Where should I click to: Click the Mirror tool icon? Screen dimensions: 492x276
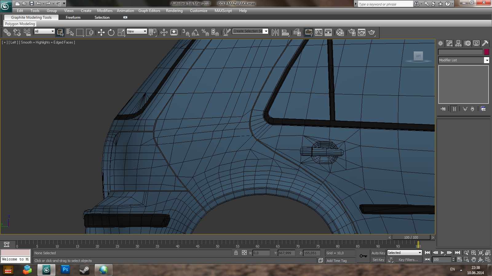point(275,32)
